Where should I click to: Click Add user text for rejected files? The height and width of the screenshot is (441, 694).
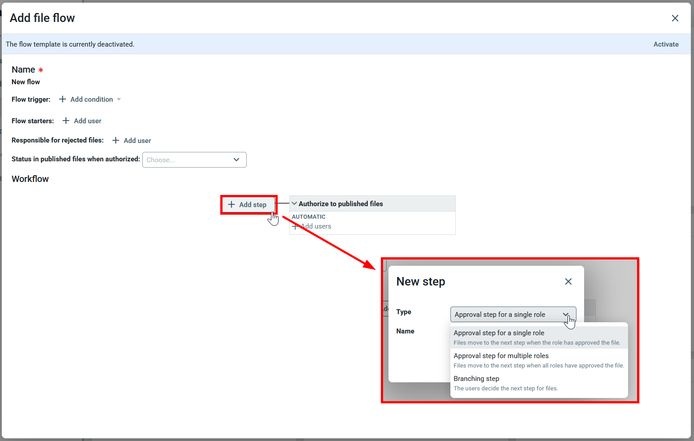pyautogui.click(x=137, y=141)
